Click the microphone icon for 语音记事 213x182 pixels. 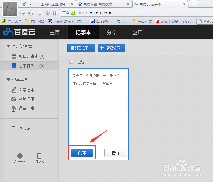(14, 108)
